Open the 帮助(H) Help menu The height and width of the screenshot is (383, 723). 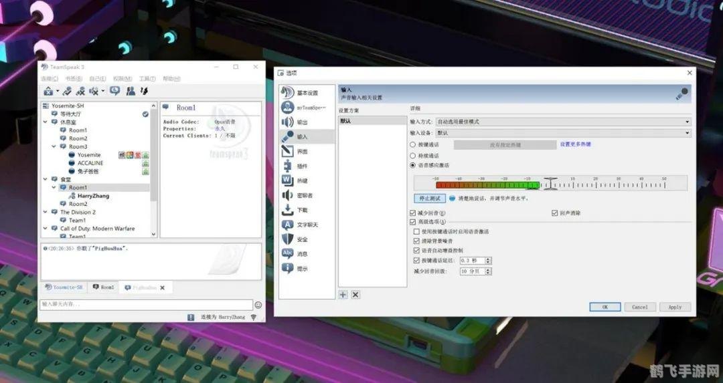coord(171,79)
